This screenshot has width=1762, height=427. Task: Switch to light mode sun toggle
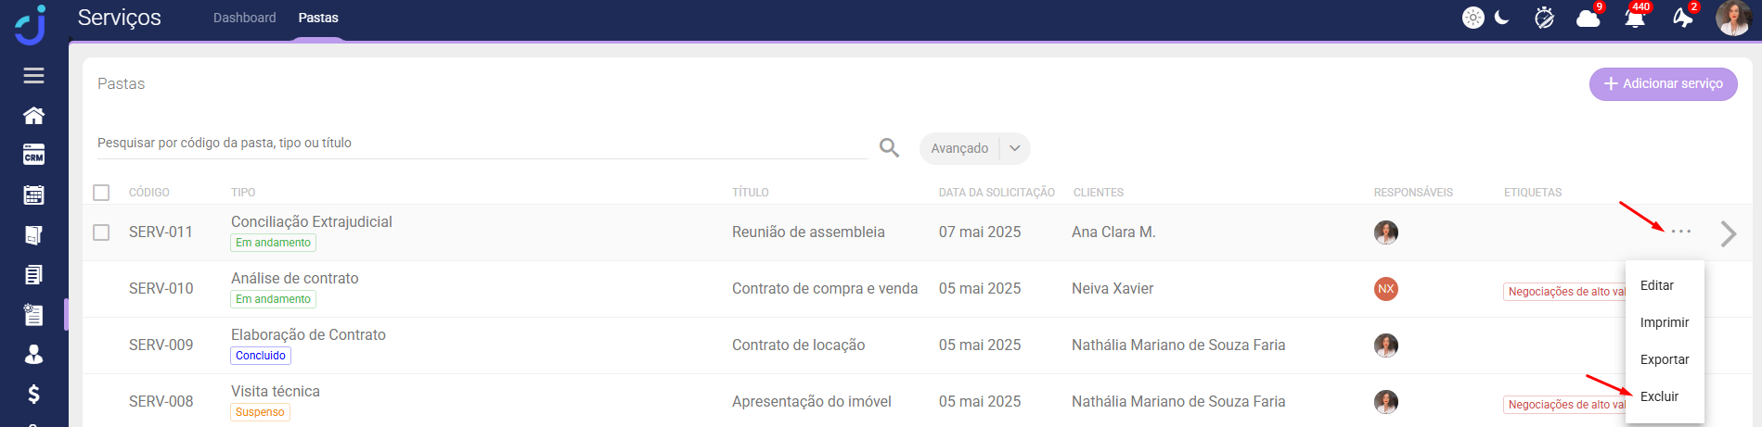click(x=1473, y=18)
